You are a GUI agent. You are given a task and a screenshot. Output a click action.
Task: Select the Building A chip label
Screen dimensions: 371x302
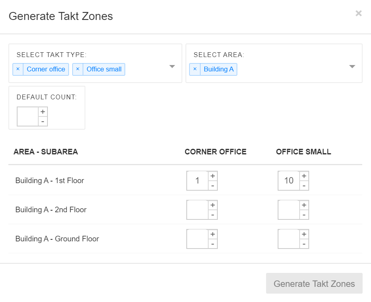(219, 69)
